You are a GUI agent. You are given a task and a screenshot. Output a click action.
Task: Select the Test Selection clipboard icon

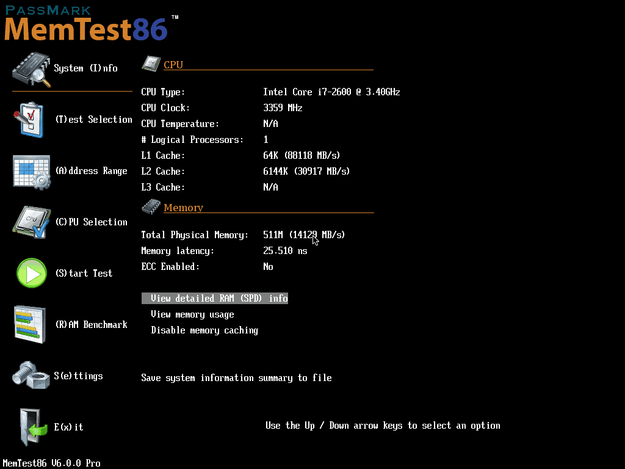click(x=31, y=119)
